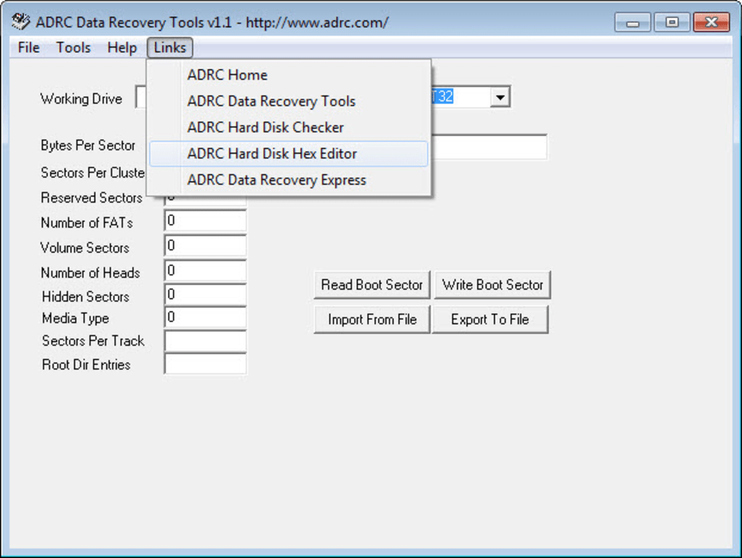742x558 pixels.
Task: Click the Sectors Per Track input field
Action: pos(205,341)
